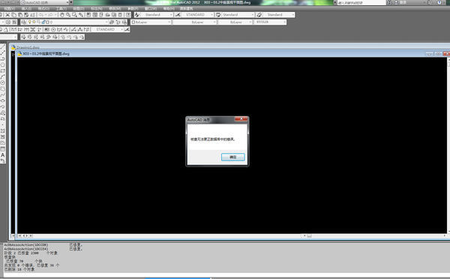Open the color control ByLayer dropdown

pos(151,22)
